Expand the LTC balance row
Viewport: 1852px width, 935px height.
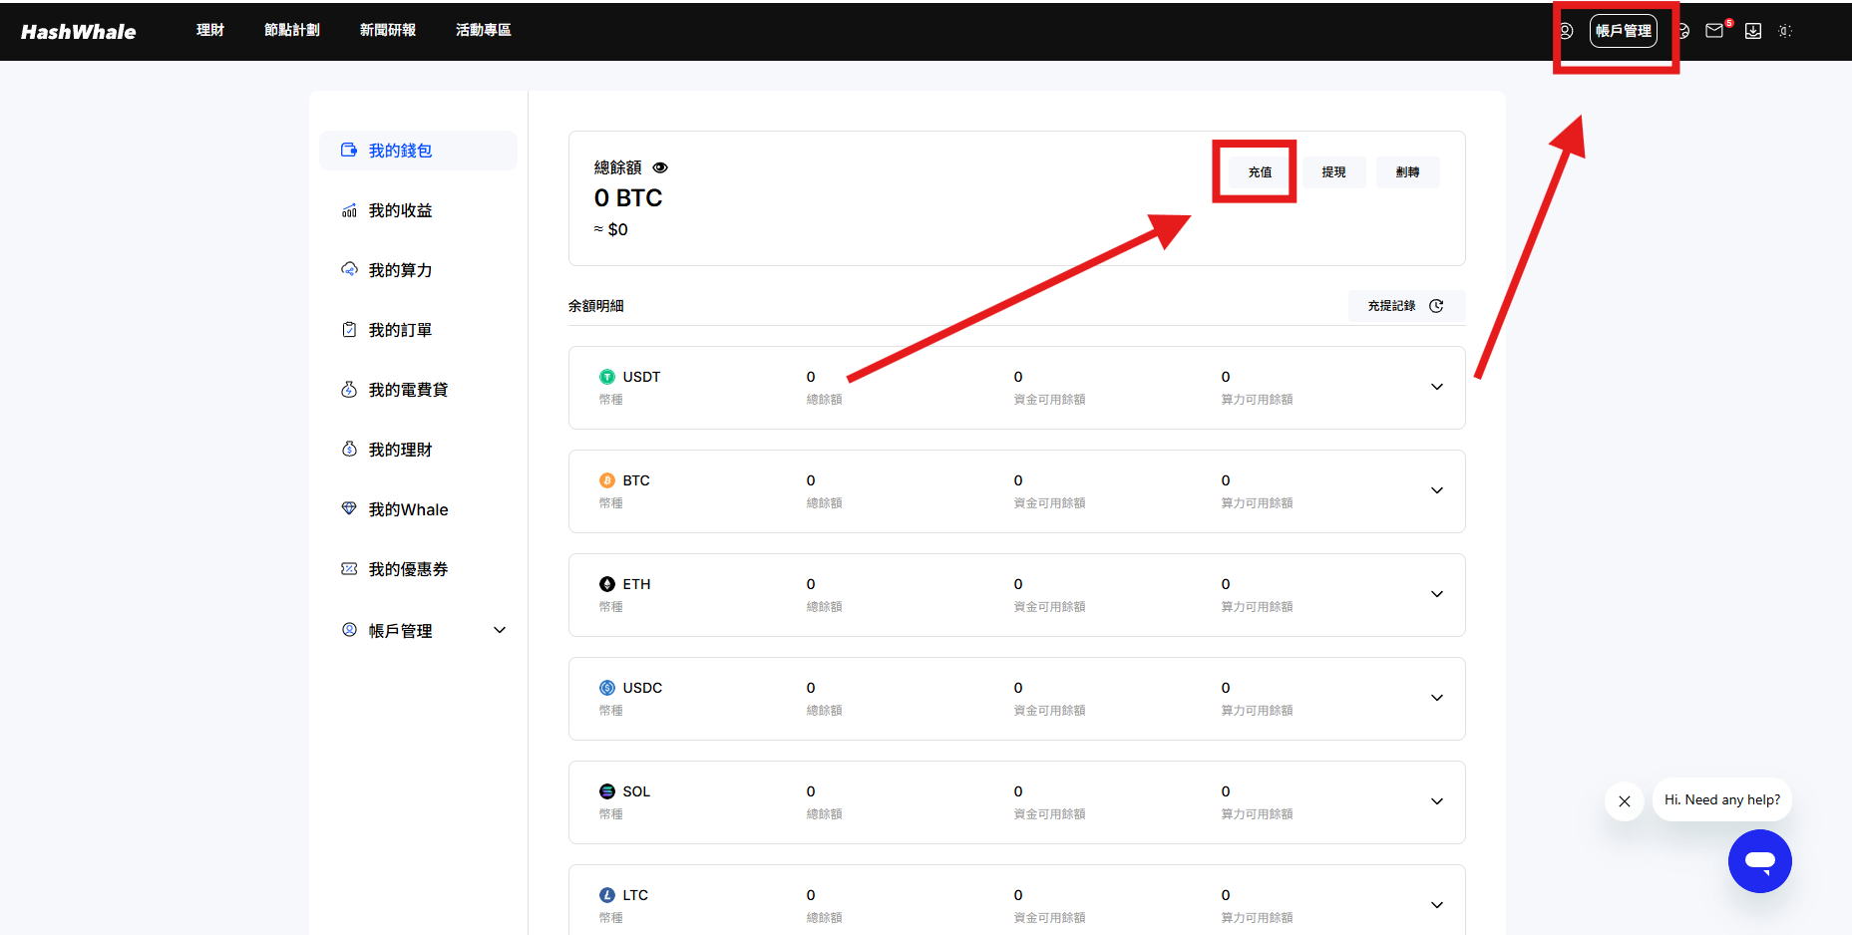click(1437, 905)
